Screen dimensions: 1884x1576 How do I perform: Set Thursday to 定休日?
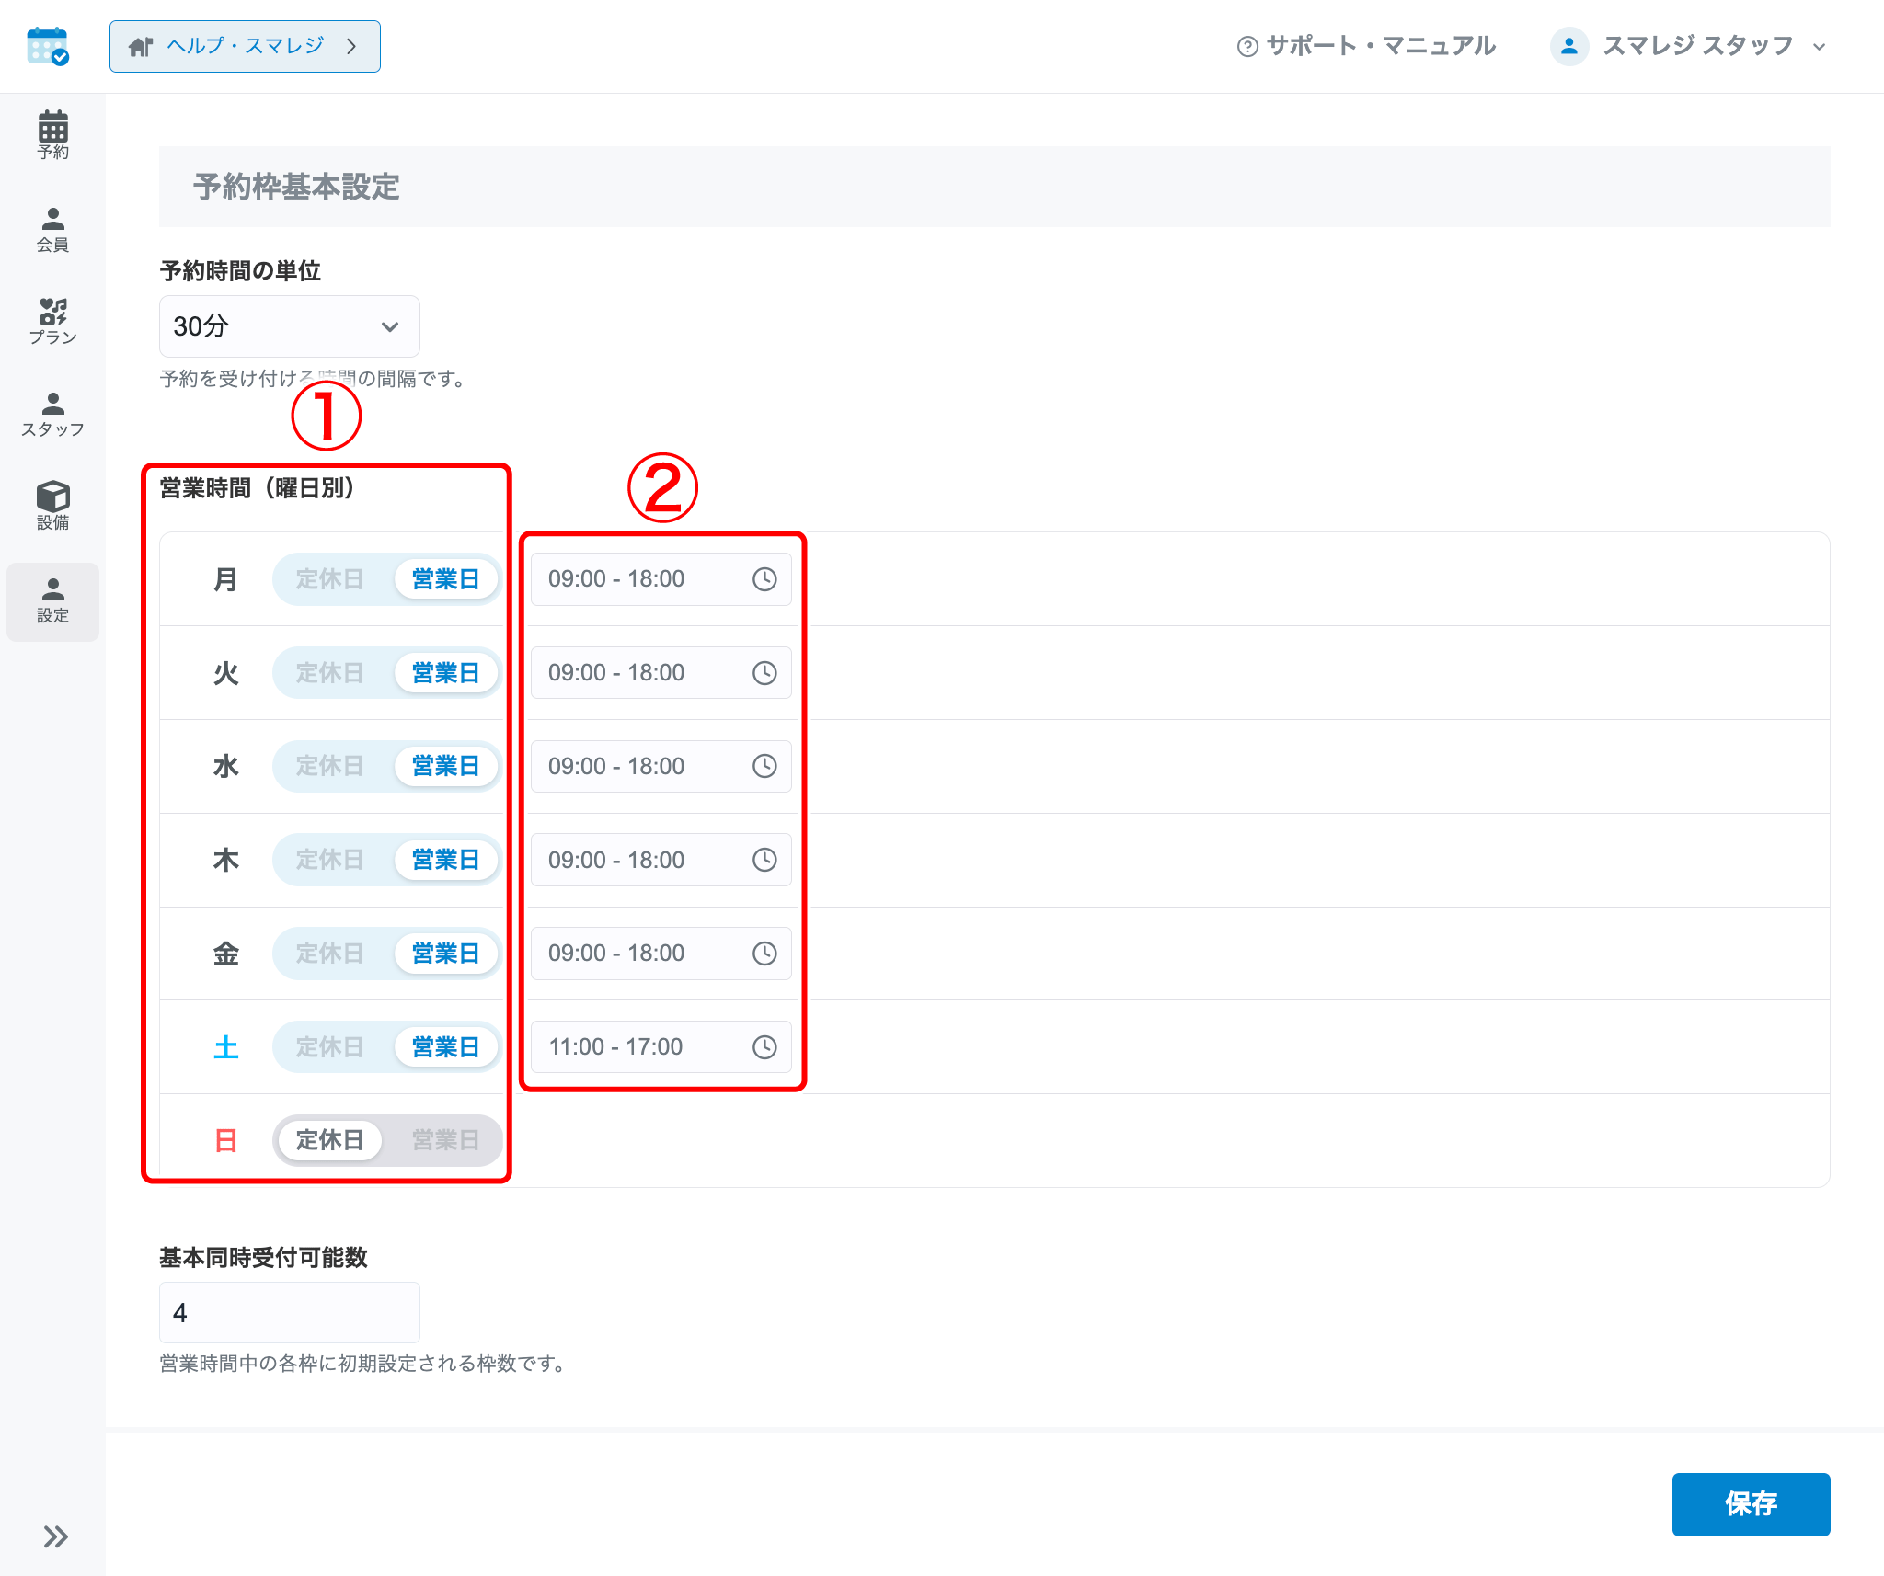click(x=329, y=860)
